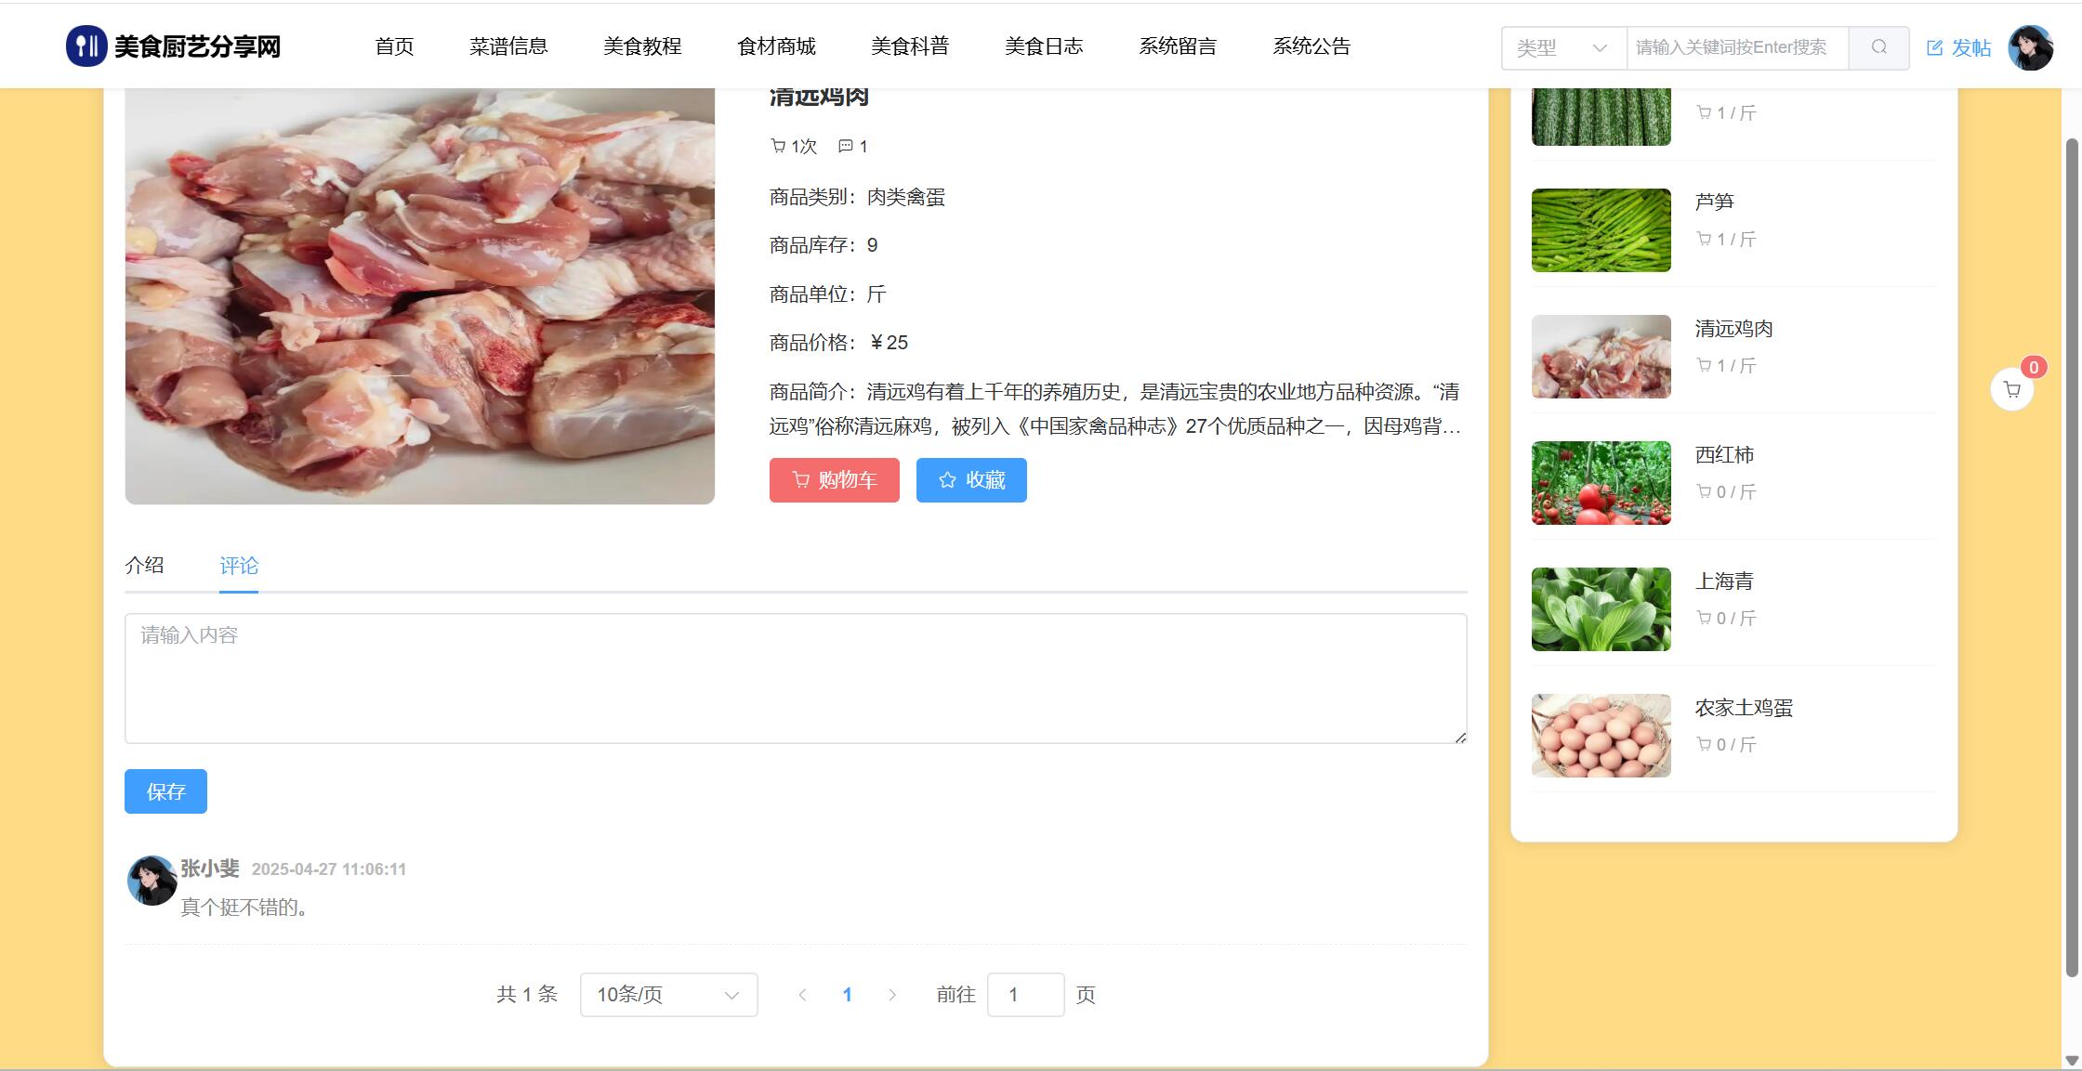Click the comment count icon
Screen dimensions: 2082x1071
coord(845,146)
